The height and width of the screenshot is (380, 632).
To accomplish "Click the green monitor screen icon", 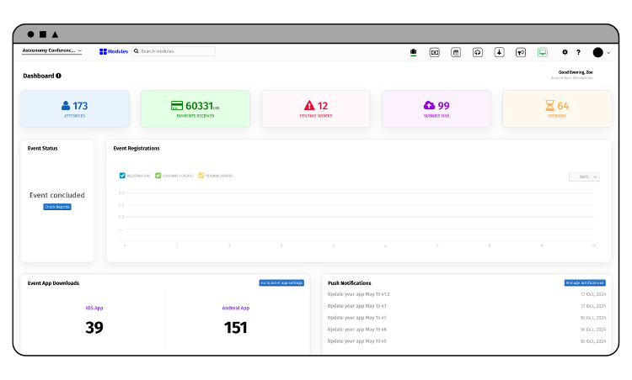I will click(543, 52).
